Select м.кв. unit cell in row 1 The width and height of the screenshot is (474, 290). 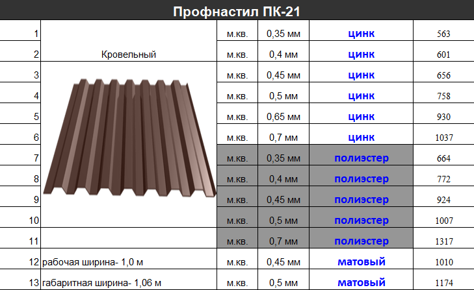(x=237, y=30)
